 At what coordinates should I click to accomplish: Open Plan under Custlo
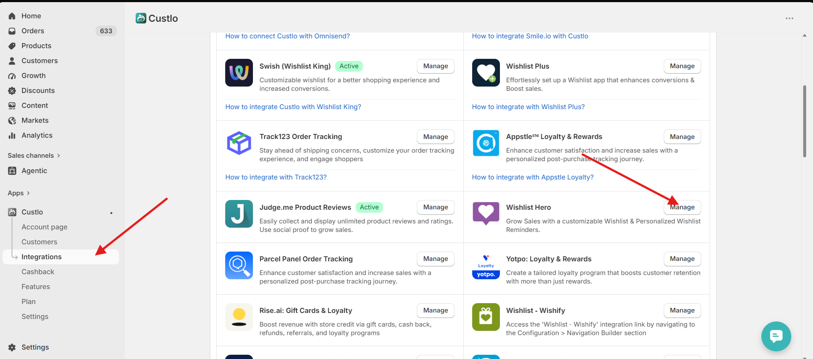(29, 301)
